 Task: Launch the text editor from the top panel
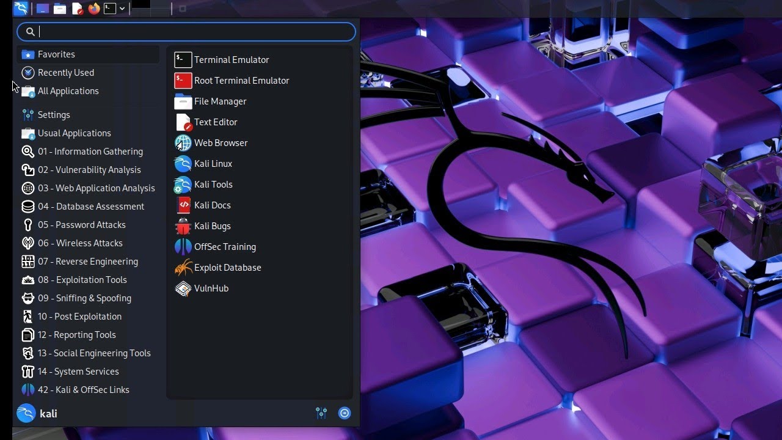pos(77,9)
